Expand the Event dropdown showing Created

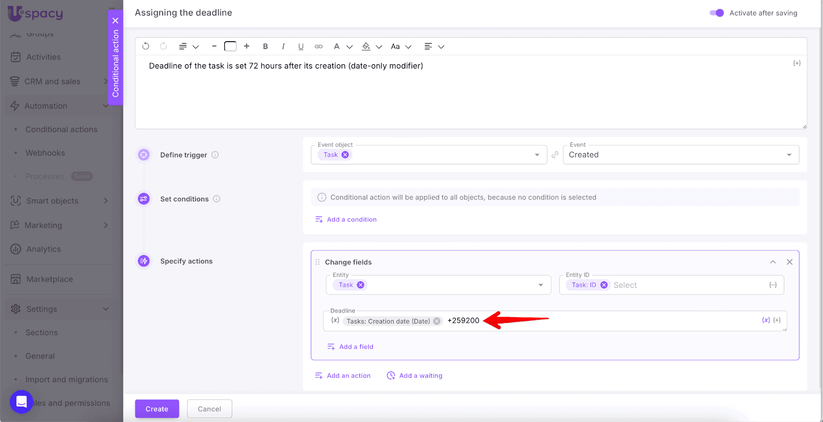(789, 155)
